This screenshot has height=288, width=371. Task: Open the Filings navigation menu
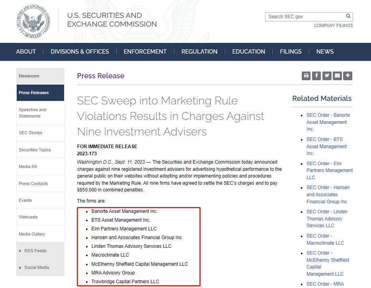[291, 52]
